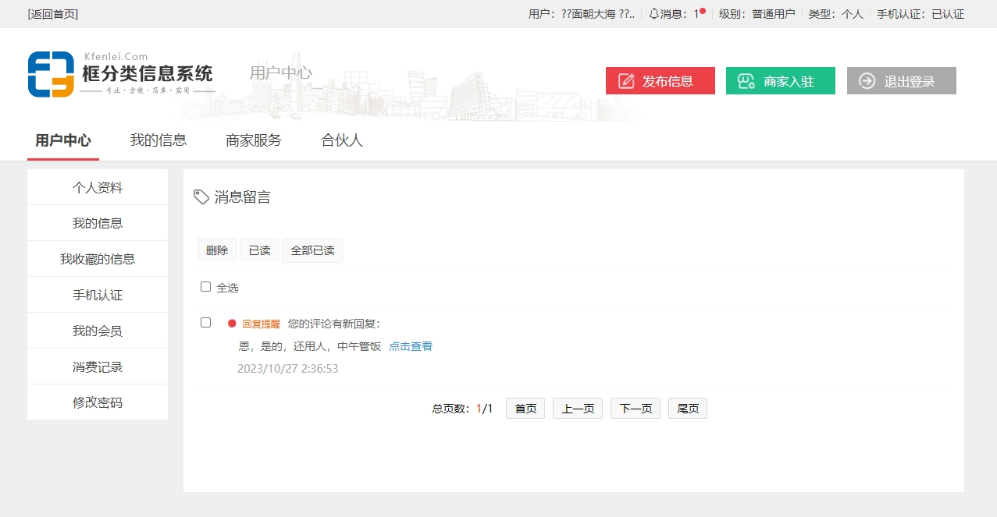The height and width of the screenshot is (517, 997).
Task: Click the arrow icon on 退出登录
Action: pyautogui.click(x=867, y=81)
